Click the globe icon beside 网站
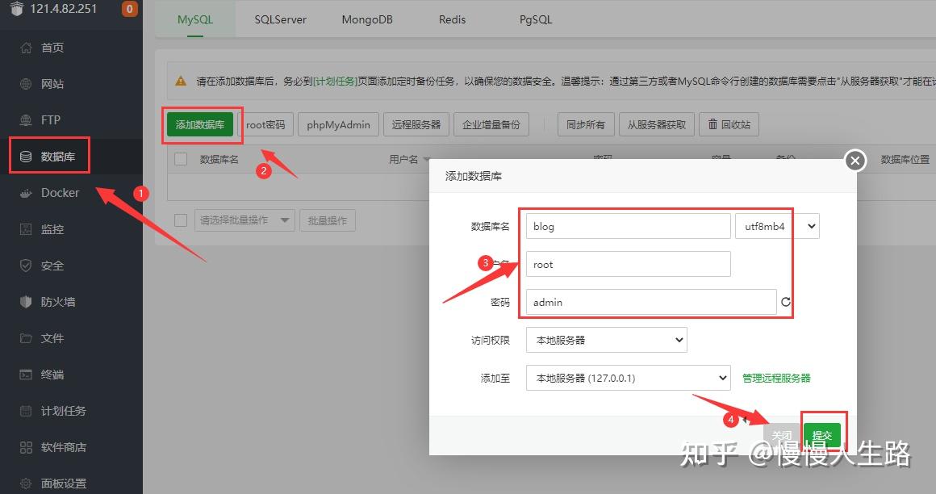 [x=26, y=84]
